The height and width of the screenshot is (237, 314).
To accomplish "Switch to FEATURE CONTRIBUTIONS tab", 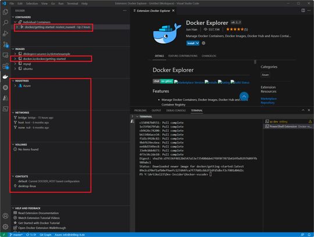I will 183,56.
